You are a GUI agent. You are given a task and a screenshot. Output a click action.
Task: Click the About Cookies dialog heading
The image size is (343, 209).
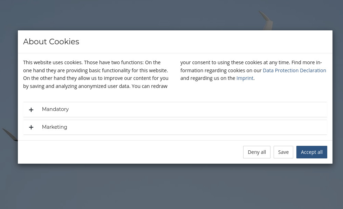coord(51,42)
